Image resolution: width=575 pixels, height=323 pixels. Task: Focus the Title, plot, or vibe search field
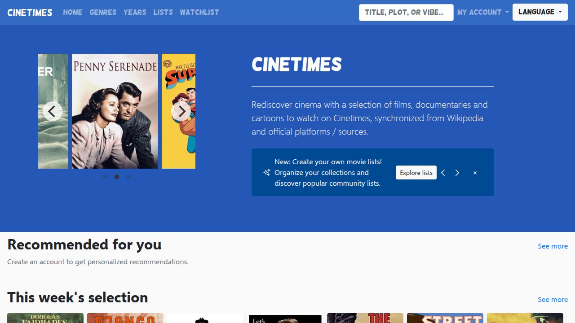coord(406,12)
